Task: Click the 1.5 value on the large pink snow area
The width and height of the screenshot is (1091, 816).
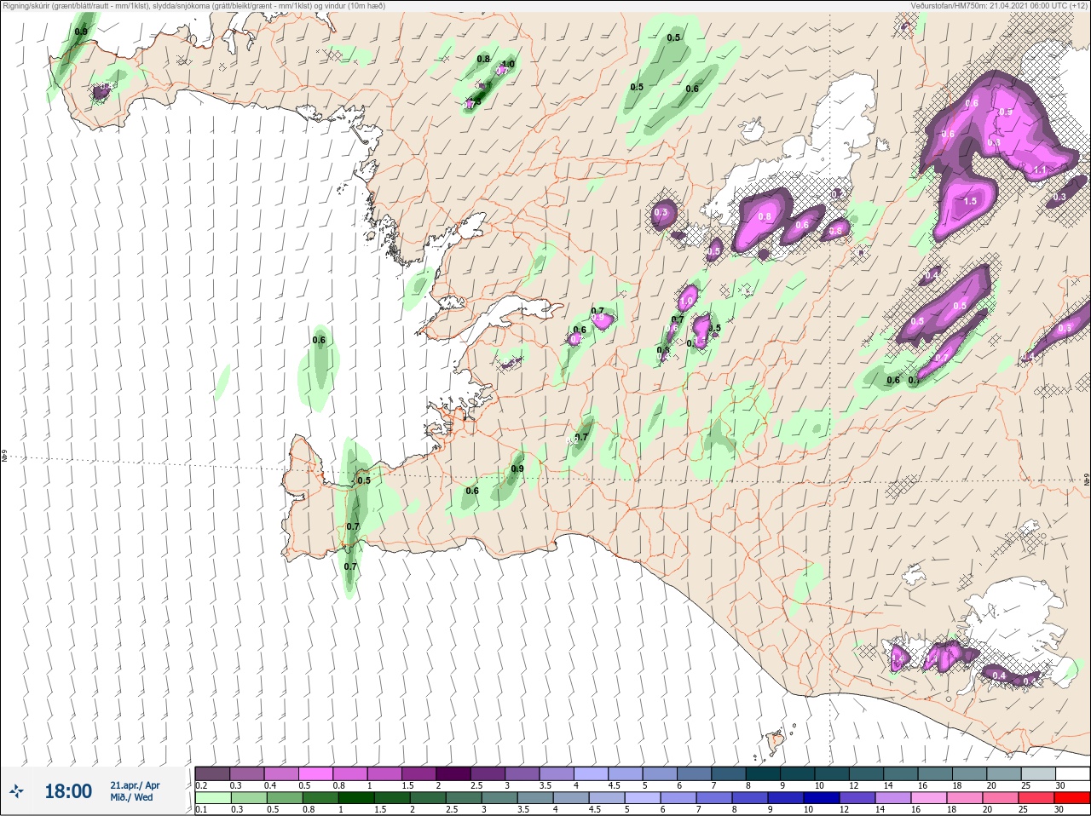Action: point(970,202)
